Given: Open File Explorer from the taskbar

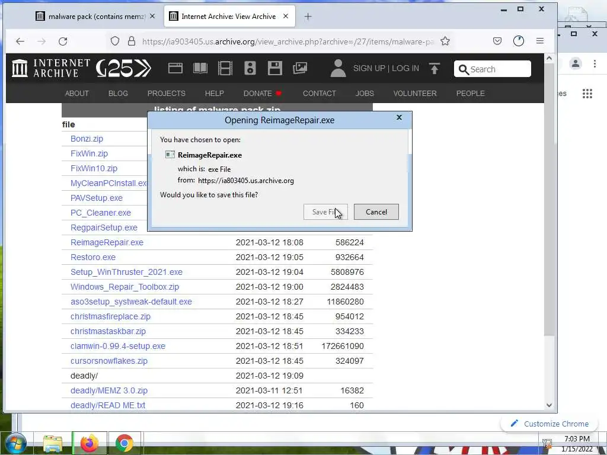Looking at the screenshot, I should 53,443.
